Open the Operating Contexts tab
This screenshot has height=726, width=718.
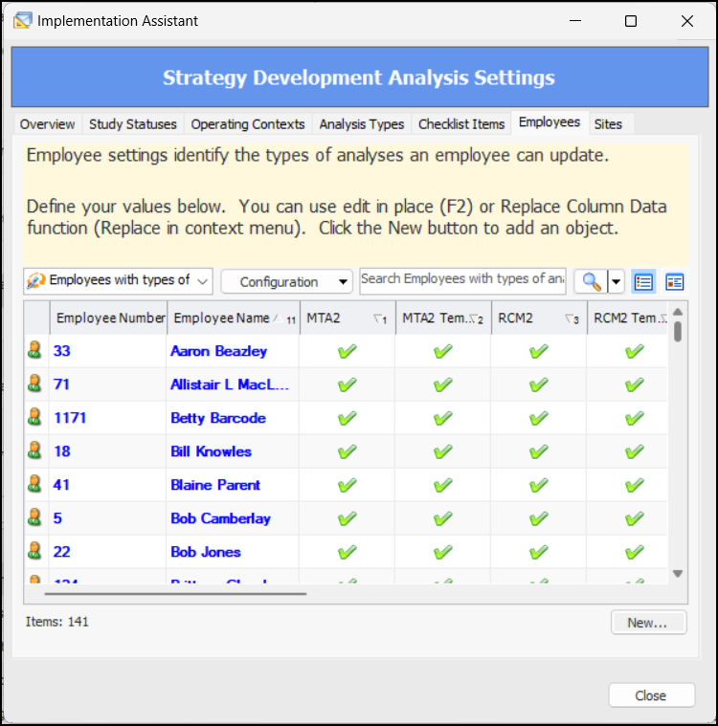[x=248, y=124]
